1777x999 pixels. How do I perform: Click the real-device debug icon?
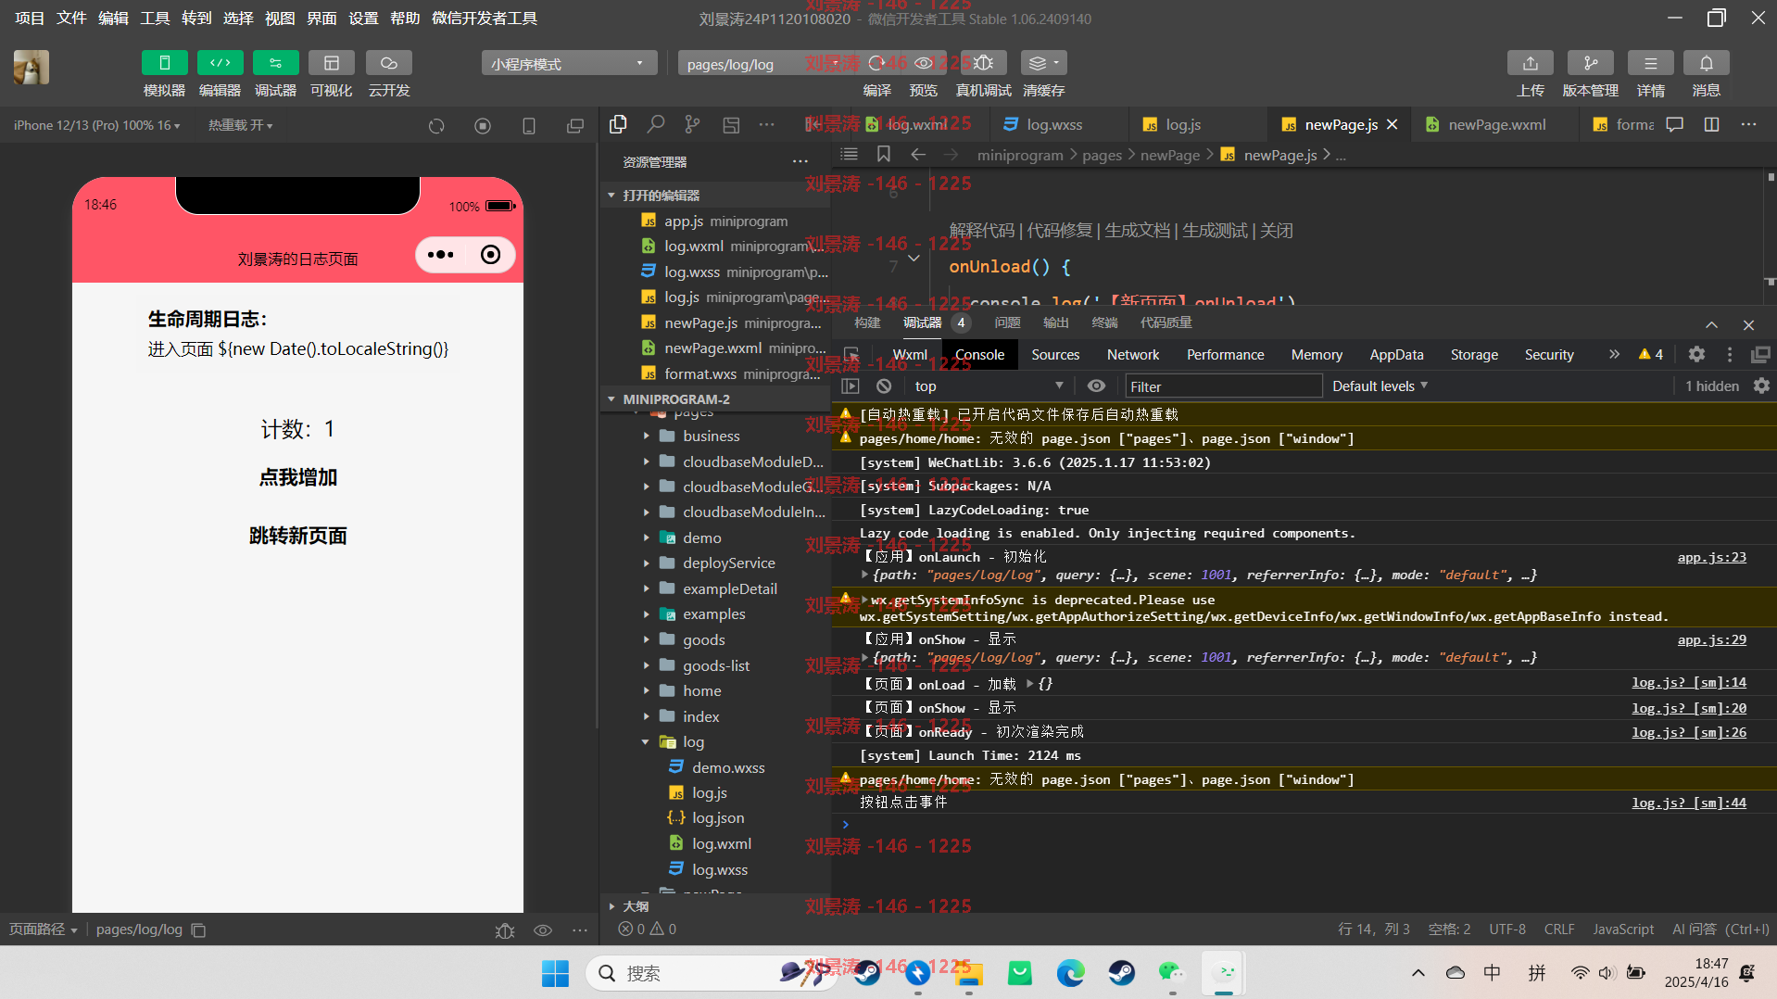pos(983,63)
